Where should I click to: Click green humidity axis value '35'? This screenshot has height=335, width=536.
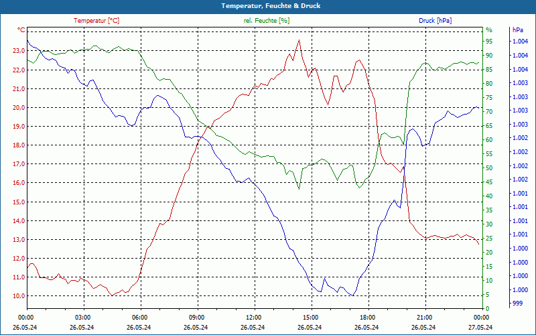(x=489, y=210)
